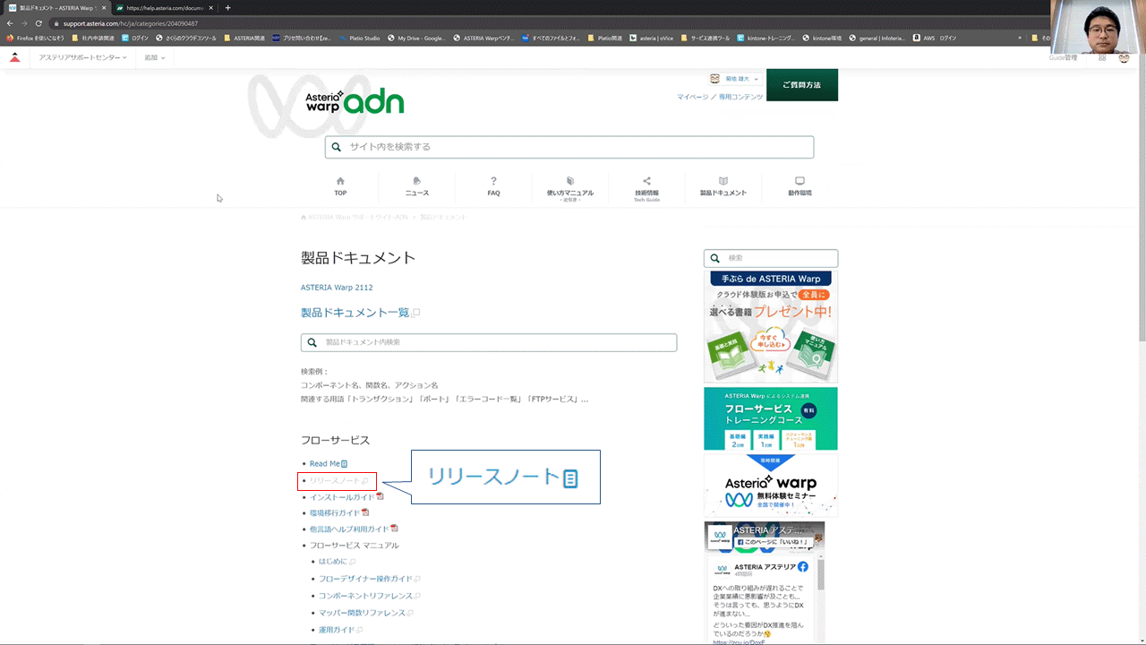
Task: Open 使い方マニュアル in navigation
Action: [x=570, y=187]
